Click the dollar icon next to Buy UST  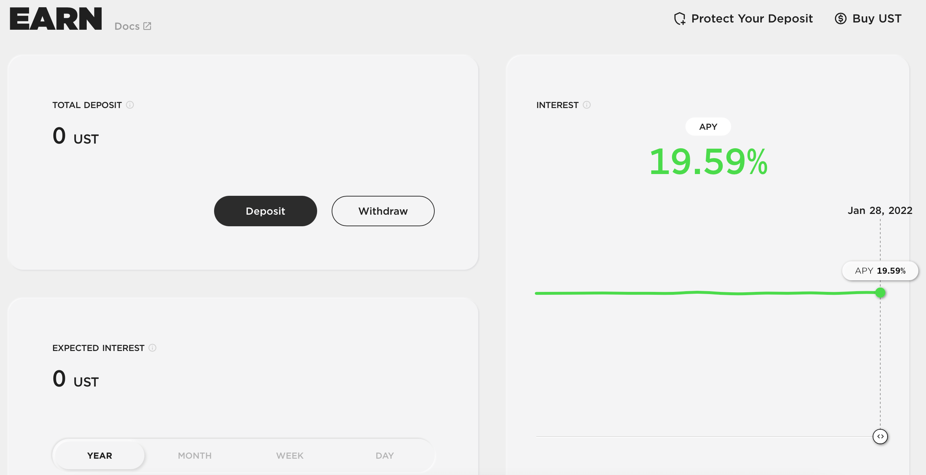(841, 18)
